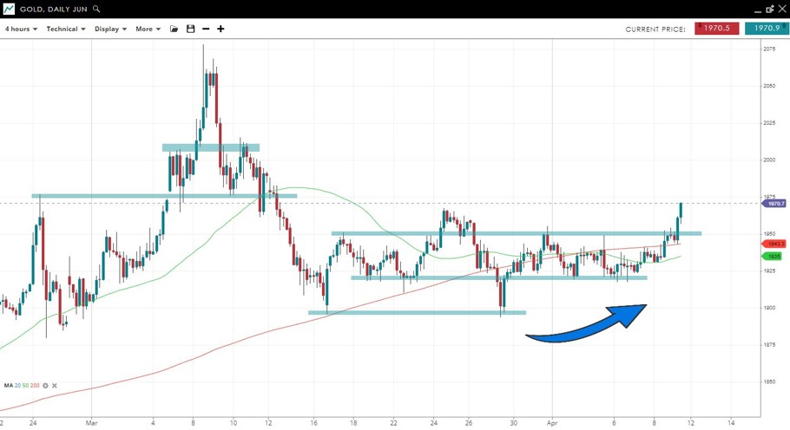Toggle the MA 50 line label
790x430 pixels.
point(27,386)
